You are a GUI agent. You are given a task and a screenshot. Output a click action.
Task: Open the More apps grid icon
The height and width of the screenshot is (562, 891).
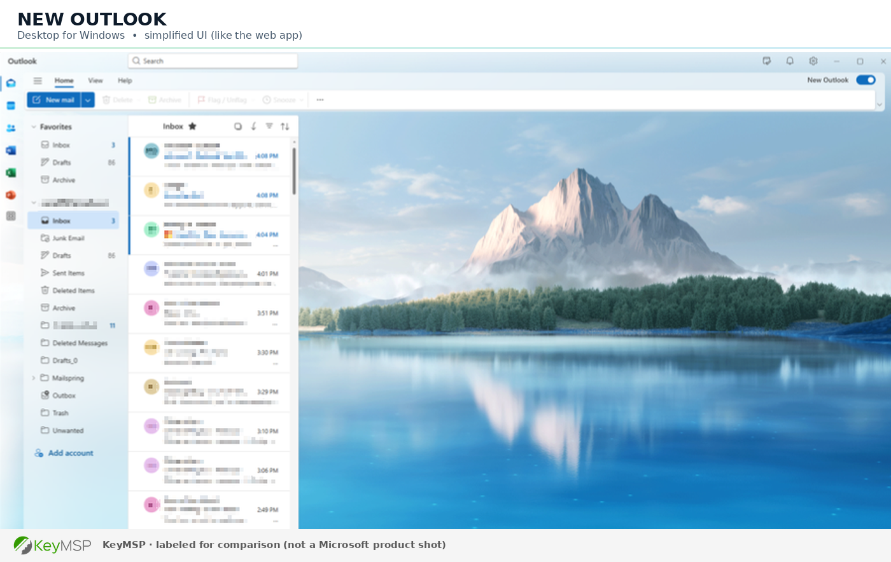11,216
